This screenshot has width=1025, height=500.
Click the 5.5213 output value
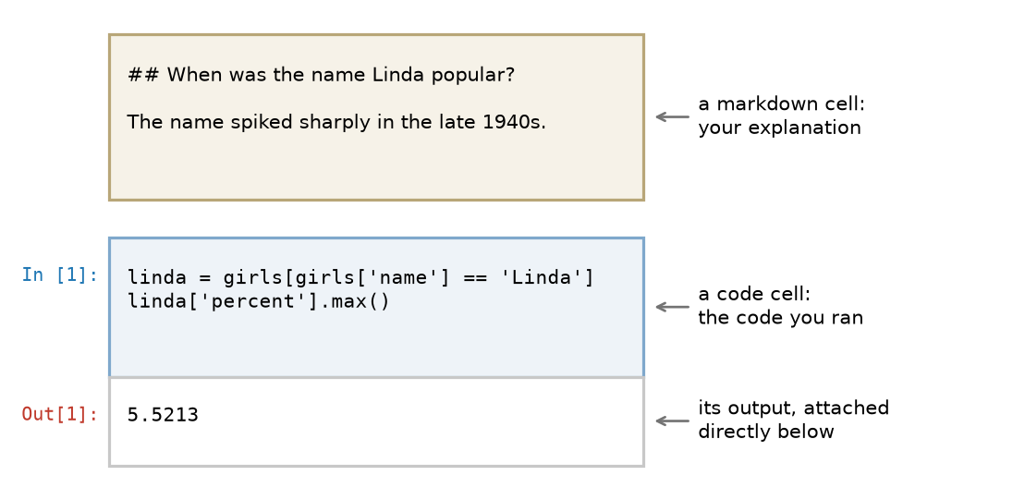163,415
